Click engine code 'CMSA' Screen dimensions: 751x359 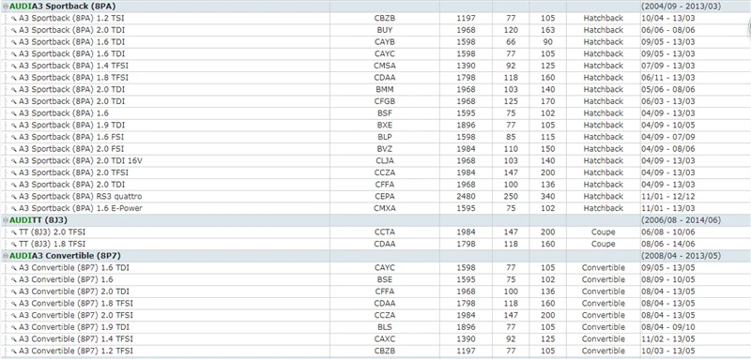(x=385, y=66)
